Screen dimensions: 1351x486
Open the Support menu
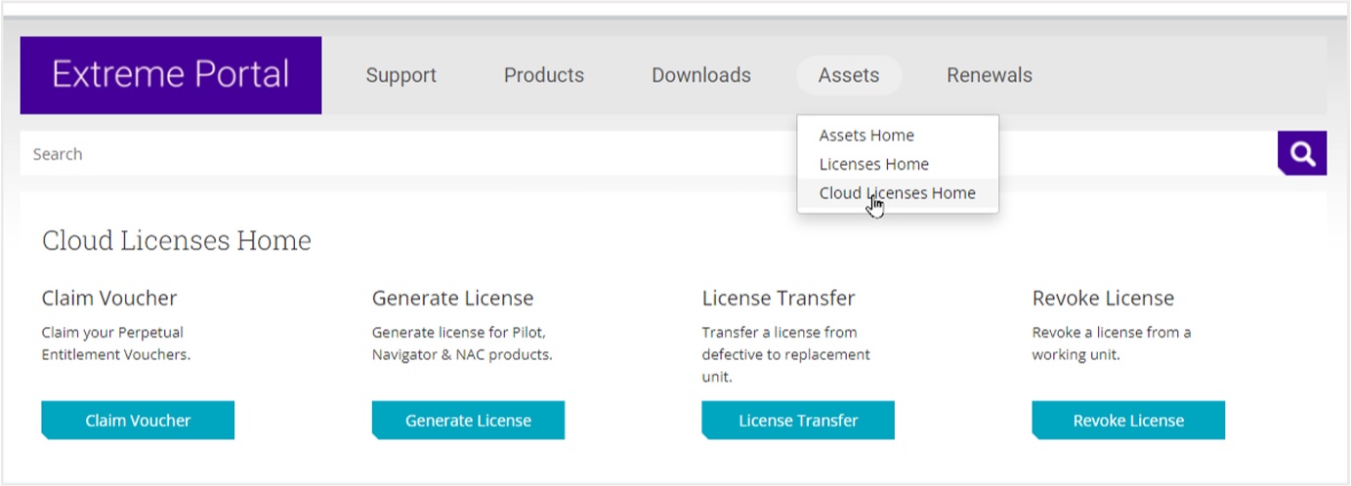pos(401,75)
